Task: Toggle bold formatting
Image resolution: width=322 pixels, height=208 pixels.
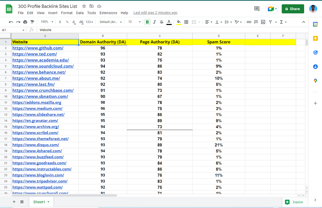Action: [x=147, y=22]
